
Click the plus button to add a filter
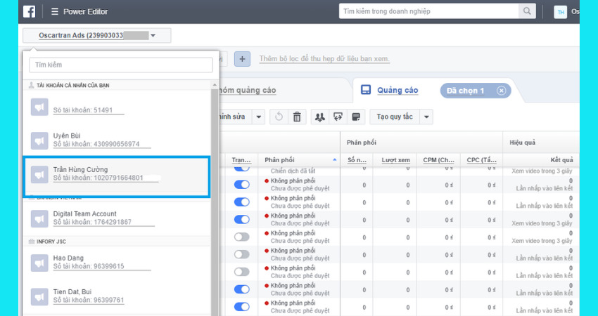pos(242,59)
